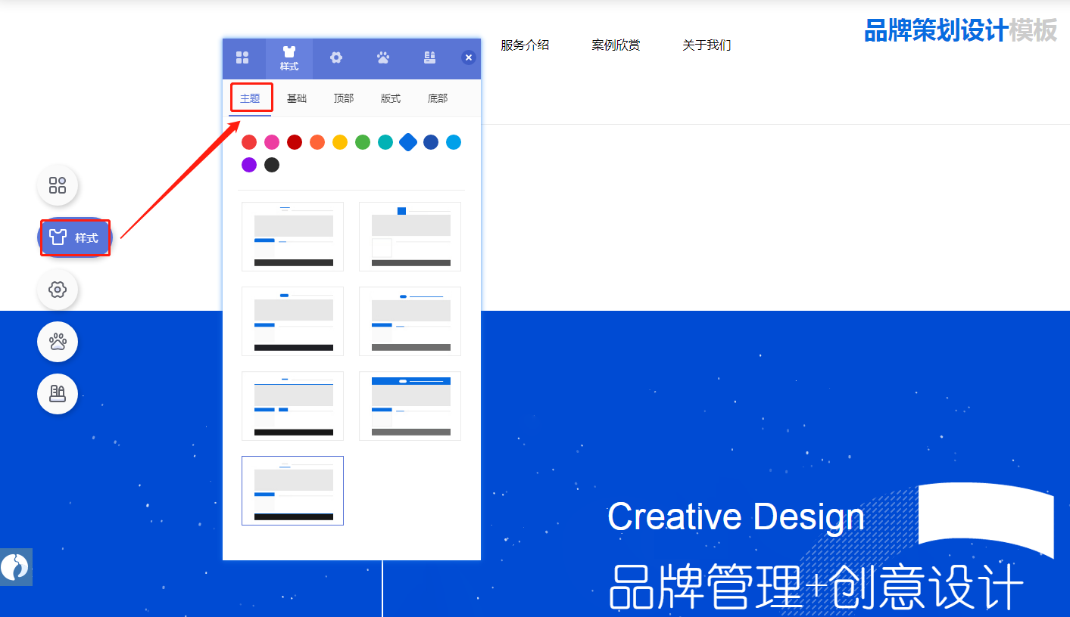Click the bottom left sidebar round icon

click(58, 394)
